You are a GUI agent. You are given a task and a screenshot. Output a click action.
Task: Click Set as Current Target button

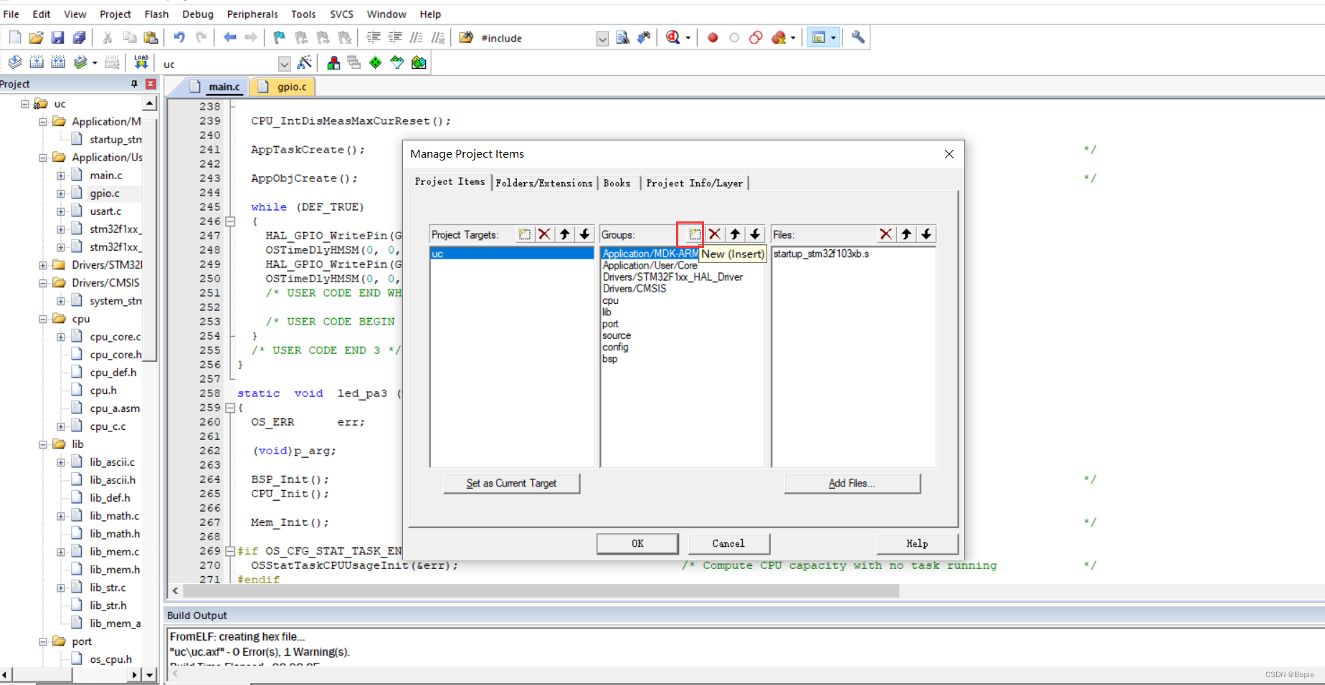[511, 483]
